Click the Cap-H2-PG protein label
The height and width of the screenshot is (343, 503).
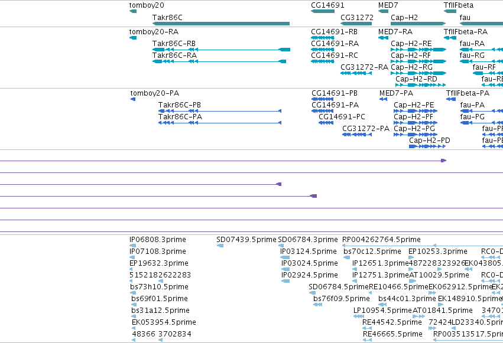pyautogui.click(x=414, y=129)
